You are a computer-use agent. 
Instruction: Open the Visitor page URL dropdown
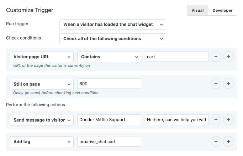[42, 57]
